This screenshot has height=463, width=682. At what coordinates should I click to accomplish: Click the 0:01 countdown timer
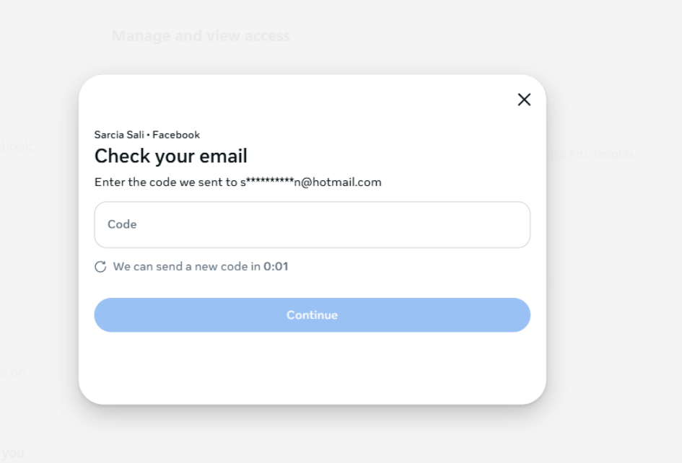click(x=276, y=267)
